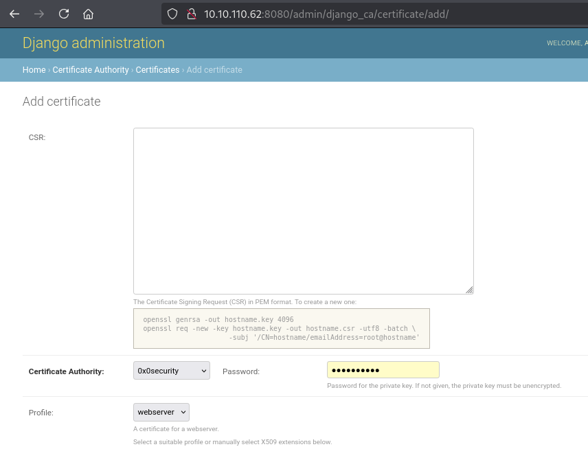The image size is (588, 449).
Task: Grab the CSR textarea resize handle
Action: click(469, 290)
